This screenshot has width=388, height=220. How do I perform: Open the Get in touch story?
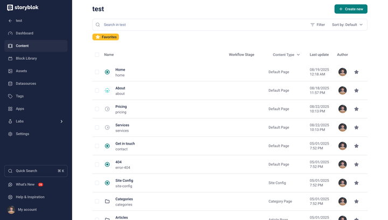pos(125,143)
